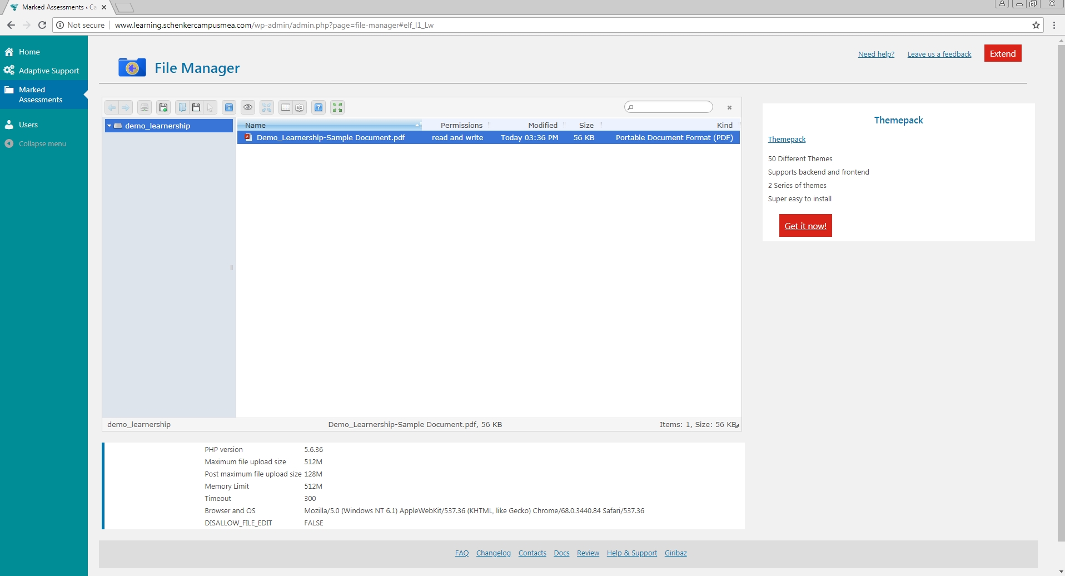Click the open folder toolbar icon

pos(182,107)
